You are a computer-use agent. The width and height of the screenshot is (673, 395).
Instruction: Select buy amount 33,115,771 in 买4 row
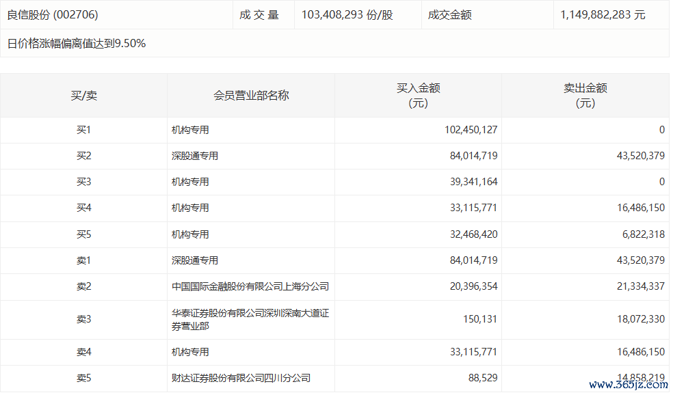tap(473, 208)
